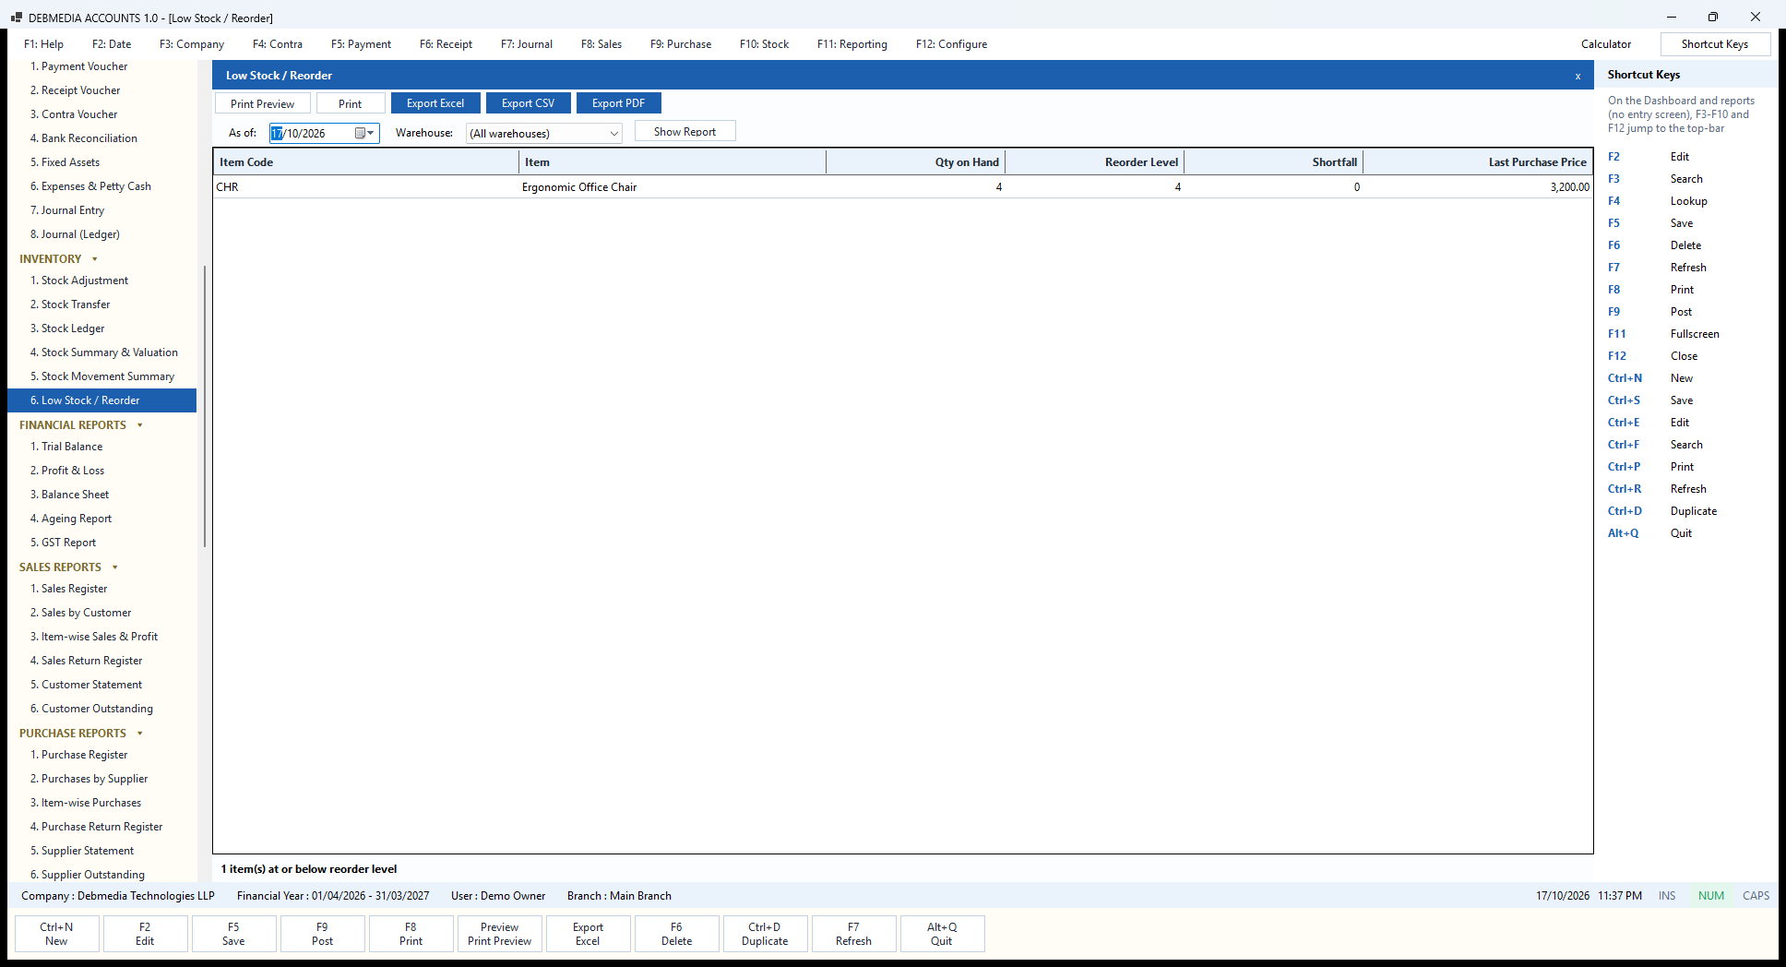Click Export Excel in report toolbar

(x=435, y=103)
